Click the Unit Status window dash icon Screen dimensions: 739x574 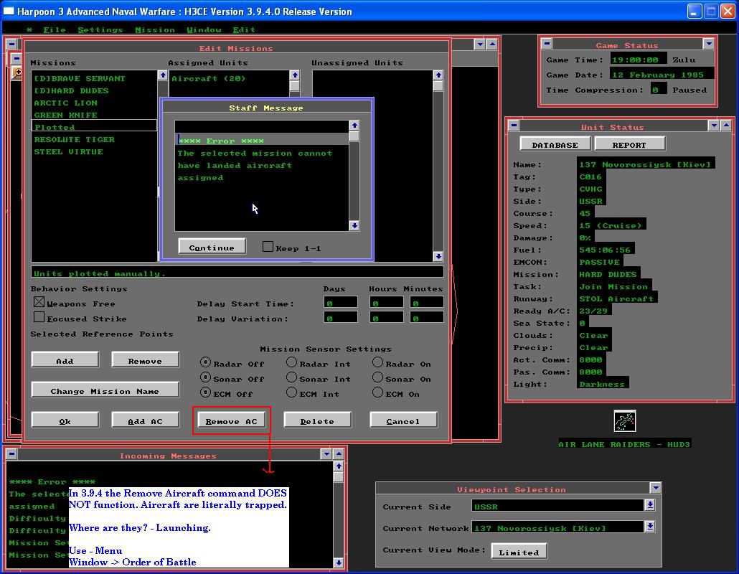point(514,125)
